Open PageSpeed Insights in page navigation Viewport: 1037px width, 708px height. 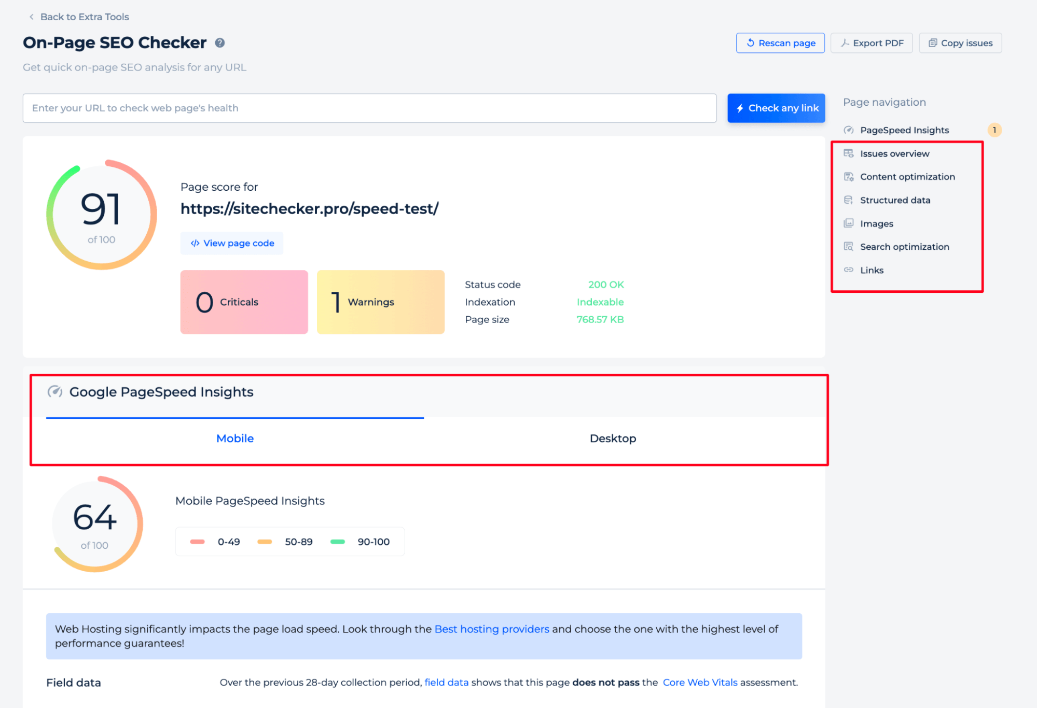pyautogui.click(x=904, y=130)
